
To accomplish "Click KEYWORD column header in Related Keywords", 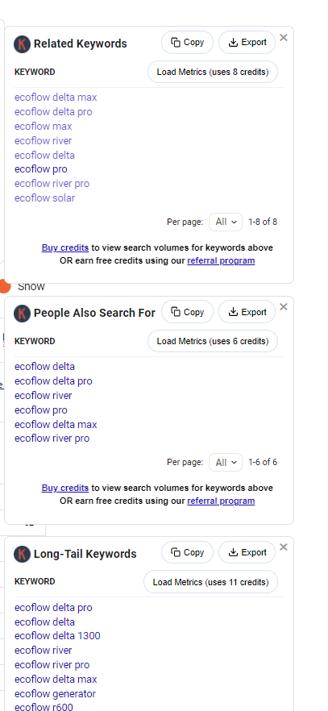I will point(35,72).
